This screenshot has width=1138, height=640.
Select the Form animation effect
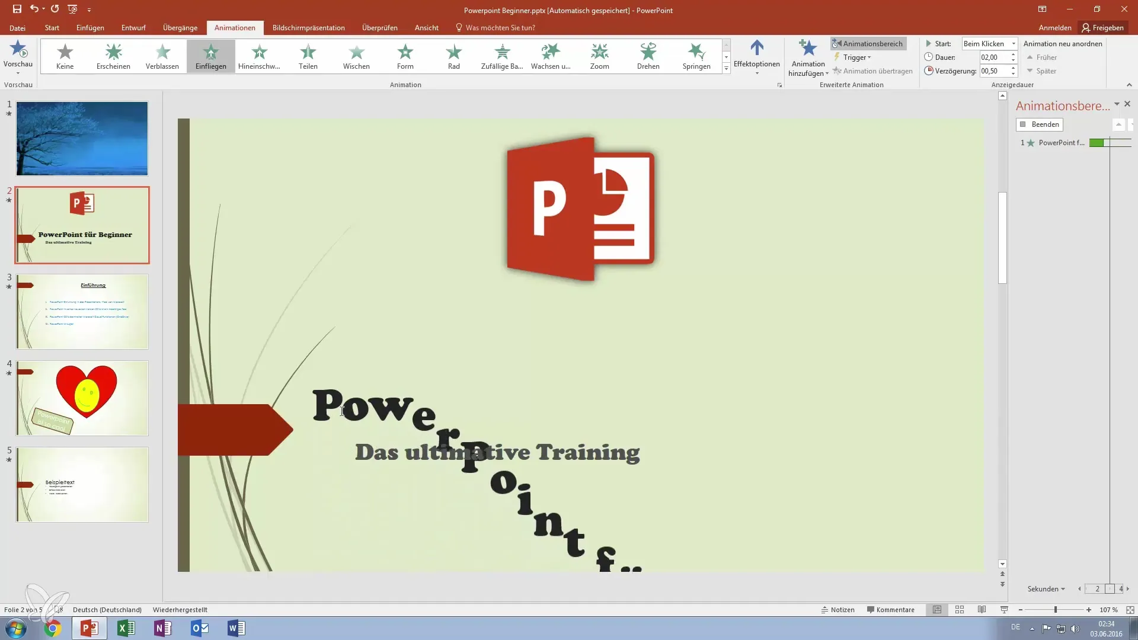pos(405,57)
